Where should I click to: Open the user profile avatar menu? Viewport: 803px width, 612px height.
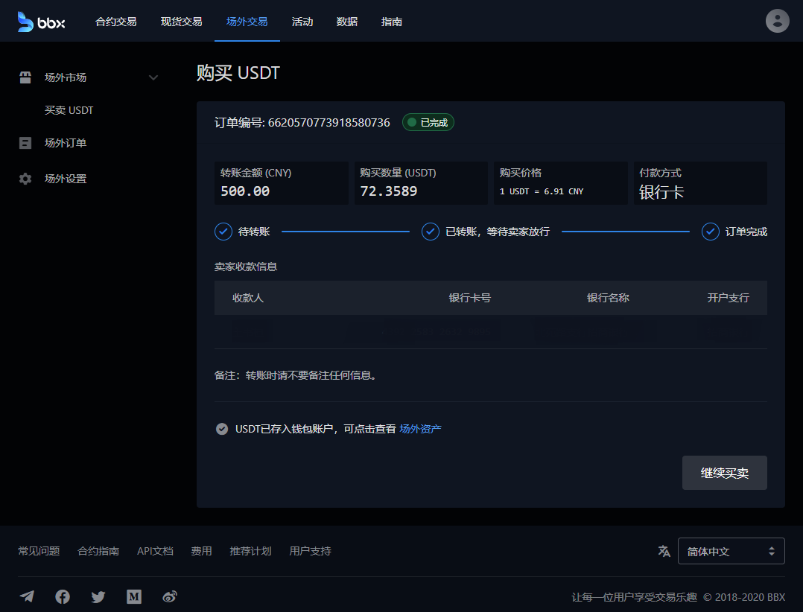[777, 21]
